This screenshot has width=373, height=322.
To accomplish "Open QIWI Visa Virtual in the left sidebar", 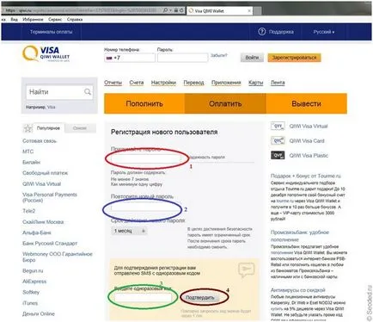I will click(x=42, y=184).
